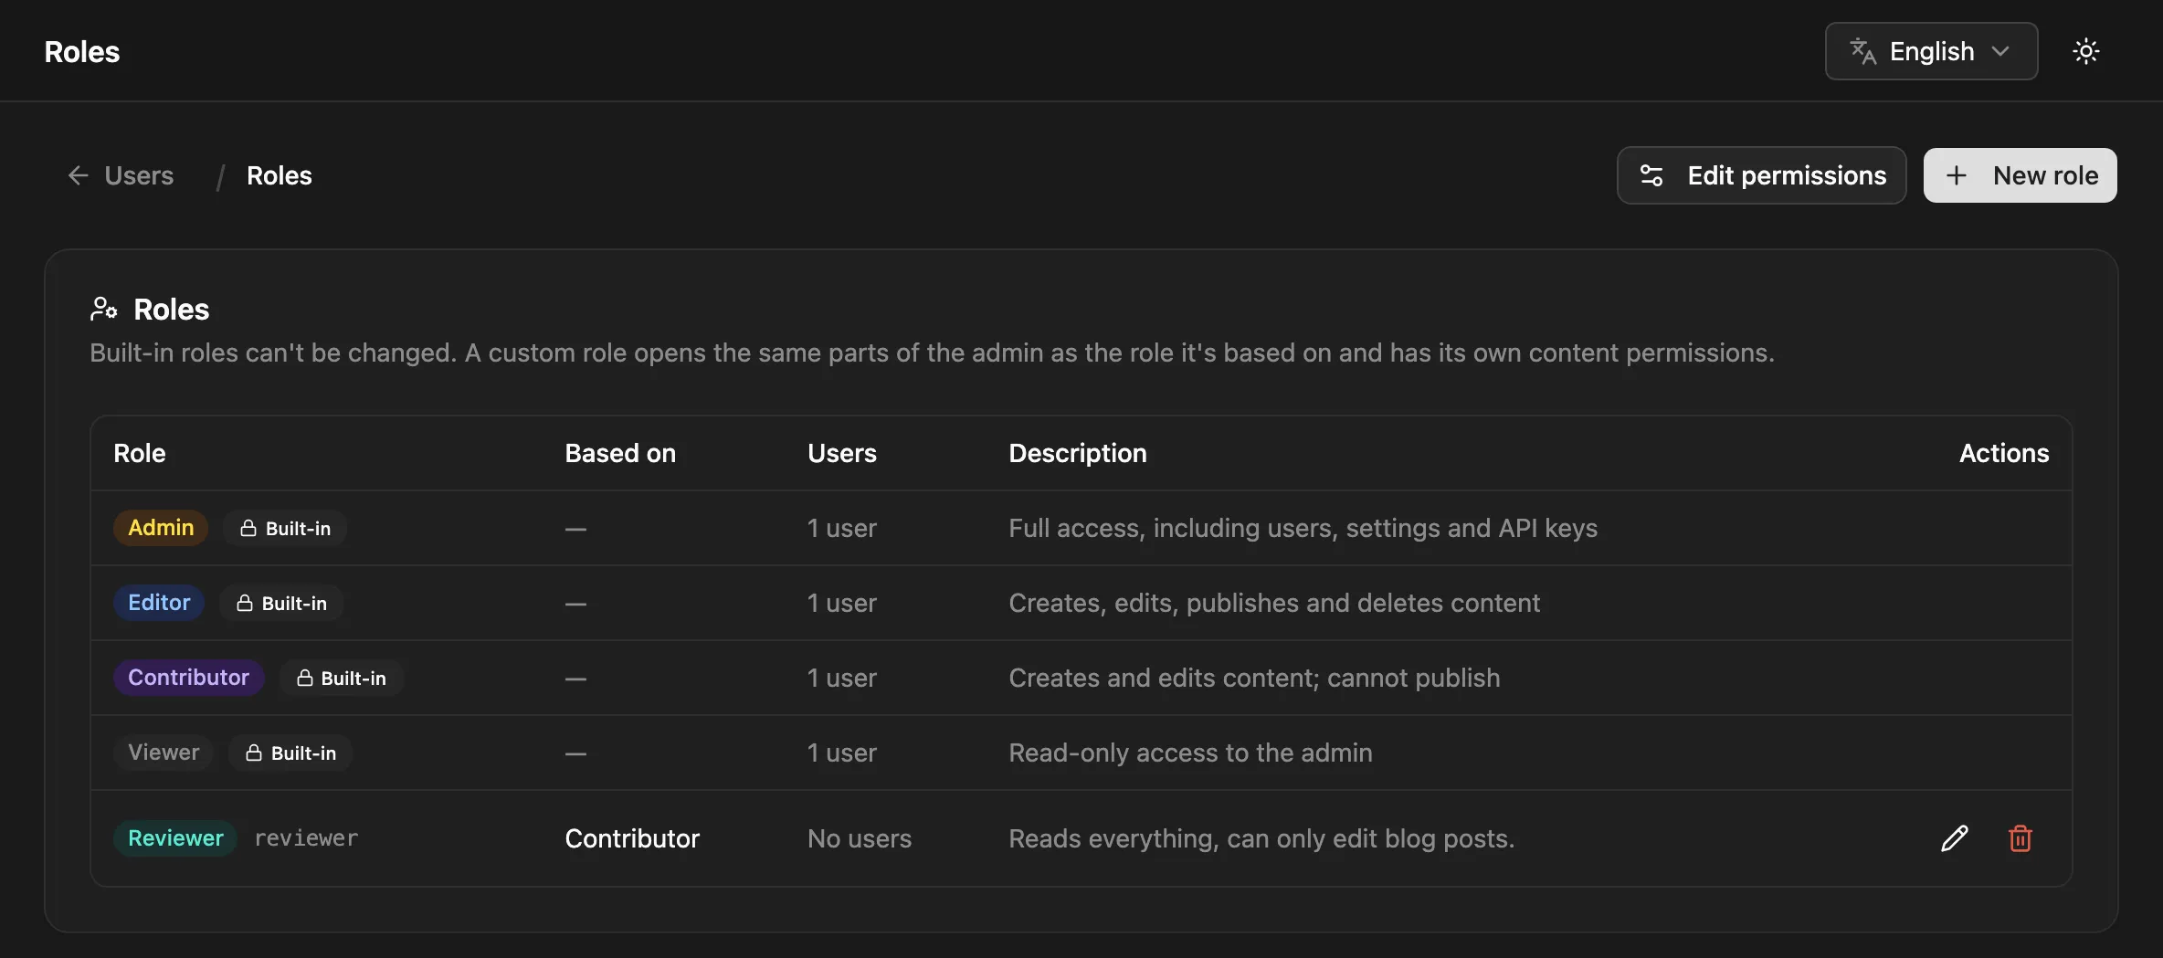Screen dimensions: 2163x958
Task: Click the Role column header
Action: (140, 453)
